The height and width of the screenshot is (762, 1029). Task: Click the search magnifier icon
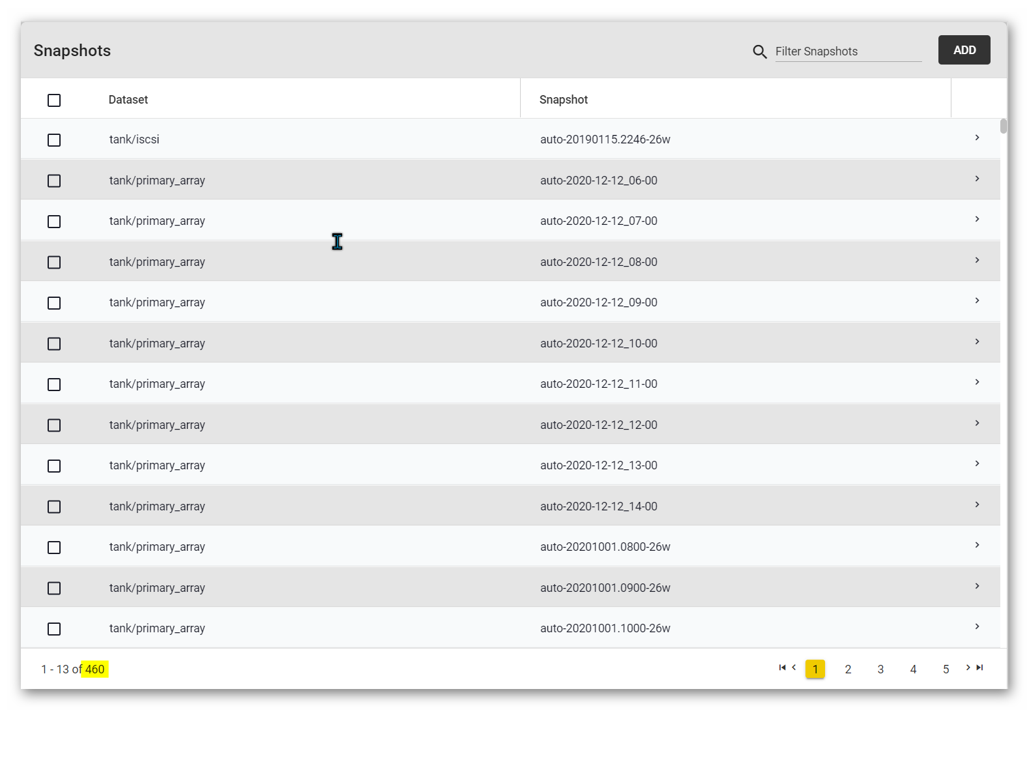point(759,51)
